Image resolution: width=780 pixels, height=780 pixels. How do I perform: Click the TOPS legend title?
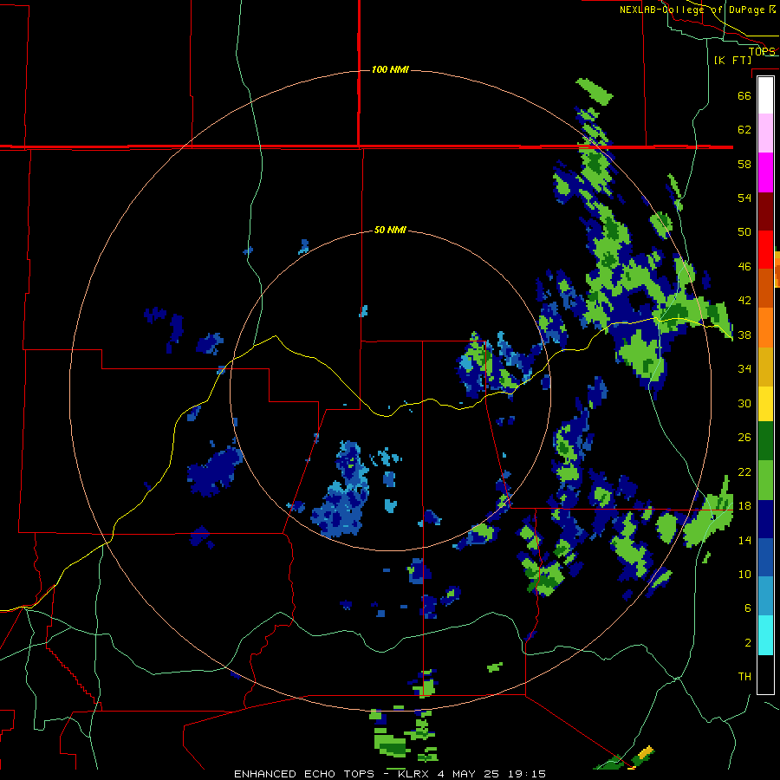(762, 51)
